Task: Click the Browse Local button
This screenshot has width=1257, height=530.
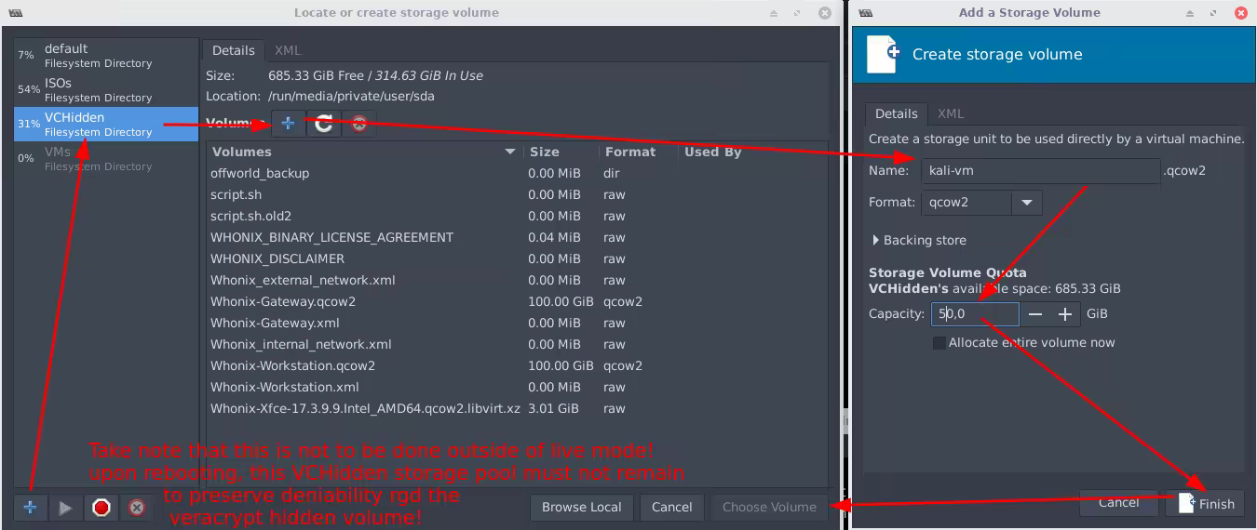Action: point(582,507)
